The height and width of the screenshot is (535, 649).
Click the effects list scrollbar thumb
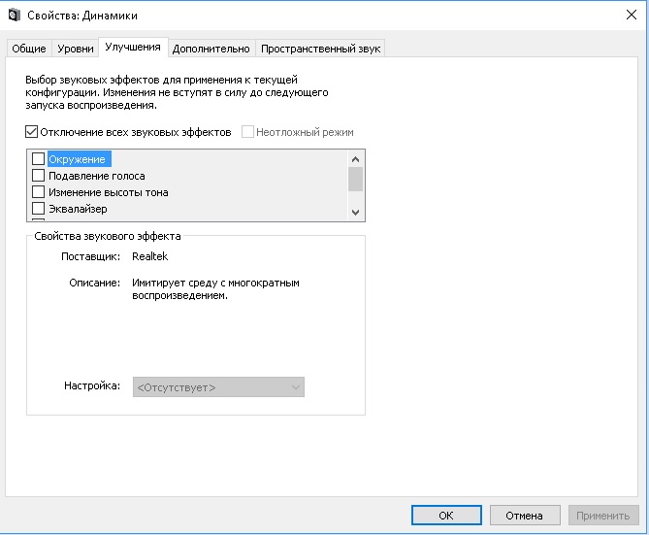[x=355, y=179]
